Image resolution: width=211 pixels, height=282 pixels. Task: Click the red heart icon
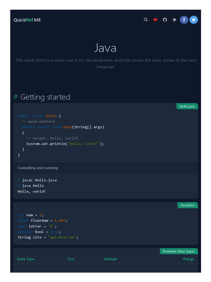[155, 20]
